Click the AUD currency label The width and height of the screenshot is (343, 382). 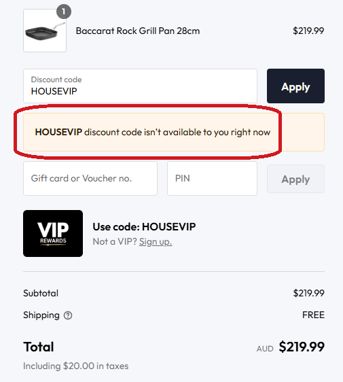(265, 349)
